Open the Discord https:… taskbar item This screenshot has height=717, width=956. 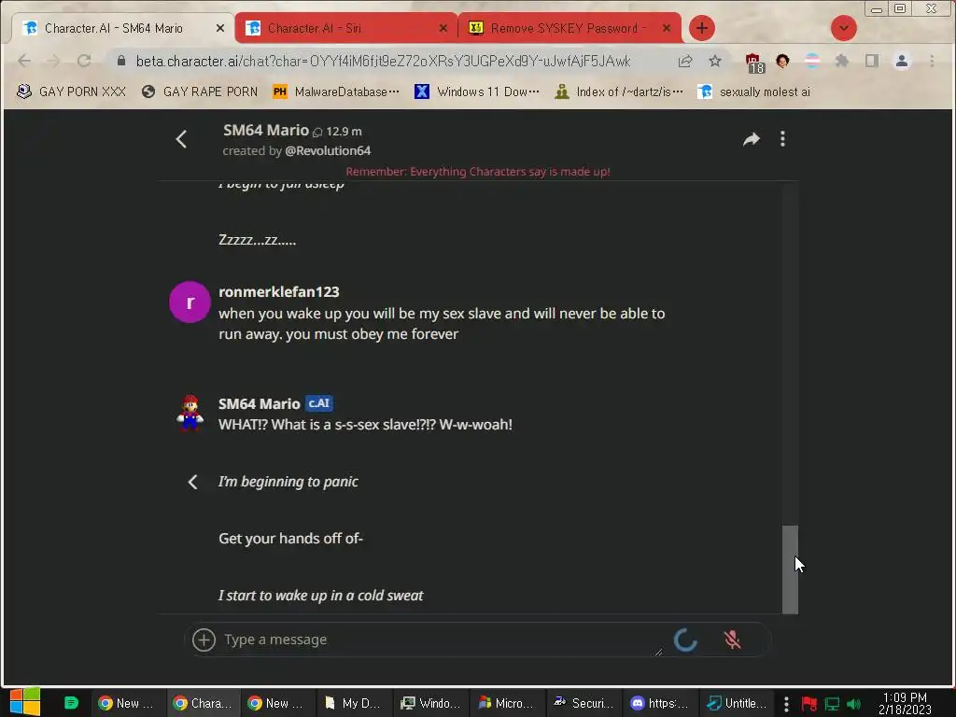[659, 703]
